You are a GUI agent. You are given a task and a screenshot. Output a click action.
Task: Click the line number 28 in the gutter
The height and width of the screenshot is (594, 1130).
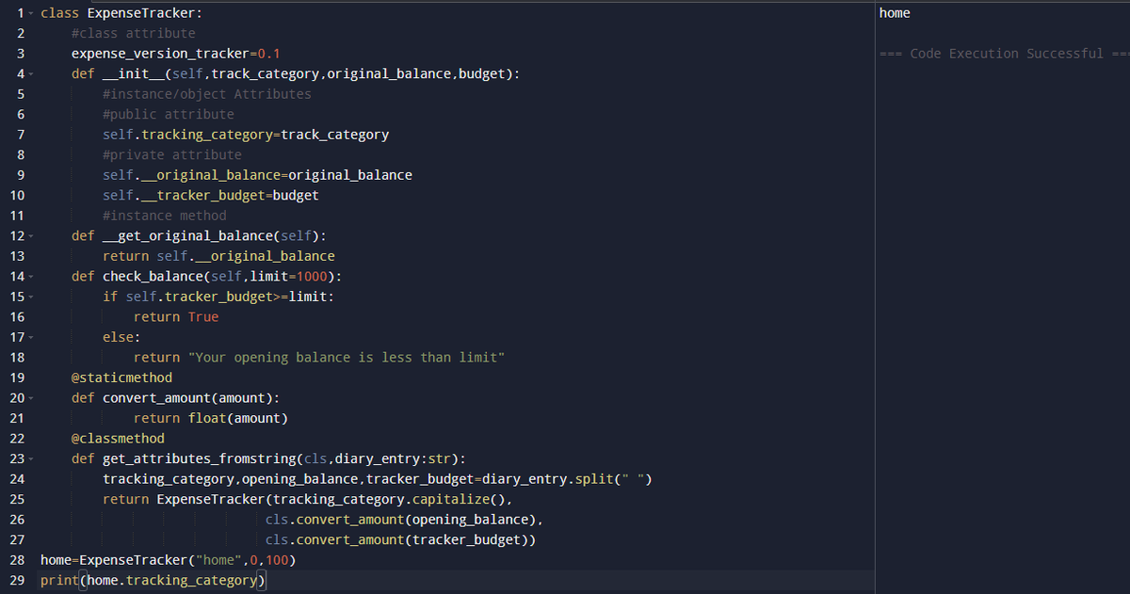(x=16, y=560)
